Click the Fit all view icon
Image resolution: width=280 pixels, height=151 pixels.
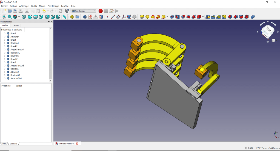pyautogui.click(x=4, y=17)
